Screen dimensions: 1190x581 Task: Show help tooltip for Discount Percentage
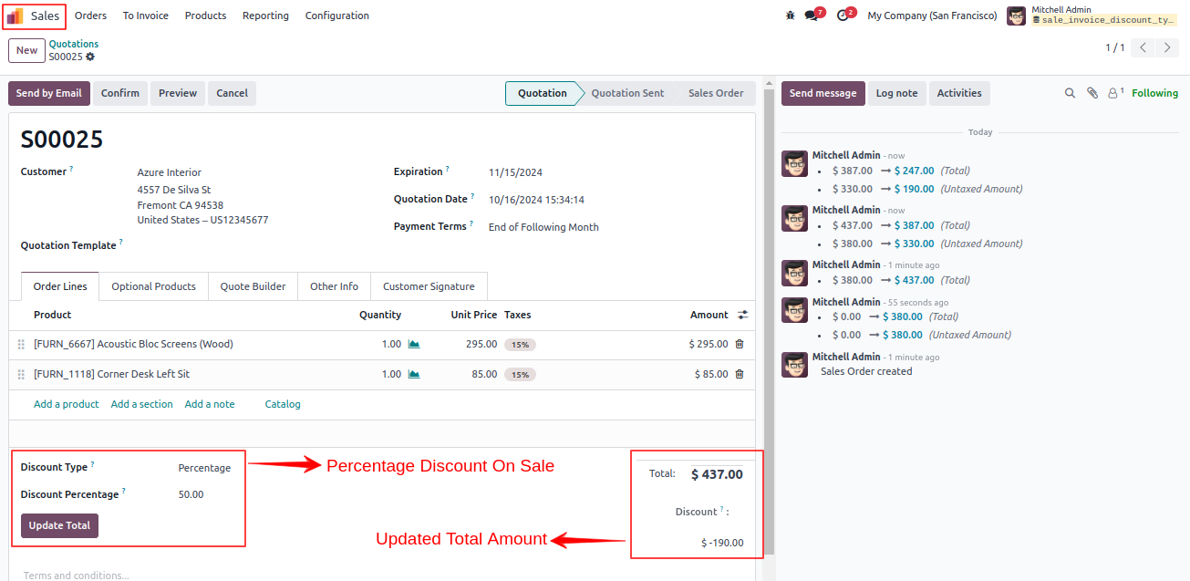click(x=123, y=492)
